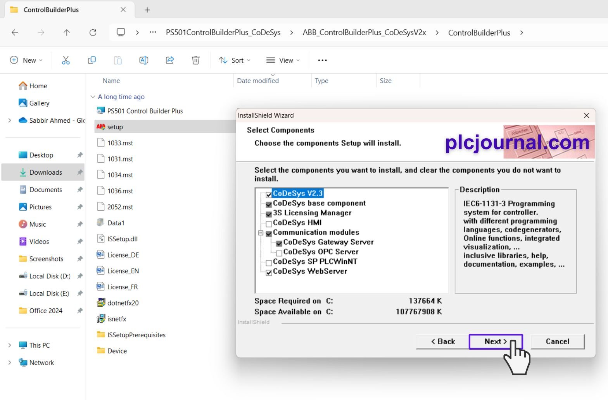Click the Paste clipboard icon
The height and width of the screenshot is (400, 608).
coord(117,60)
